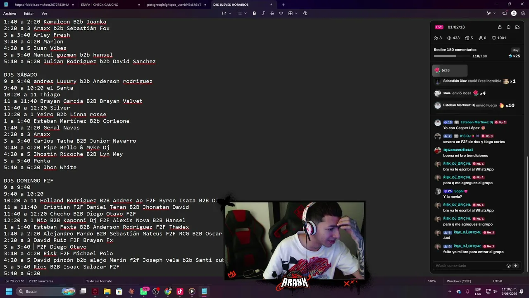
Task: Open the ESP LAA language indicator
Action: point(478,291)
